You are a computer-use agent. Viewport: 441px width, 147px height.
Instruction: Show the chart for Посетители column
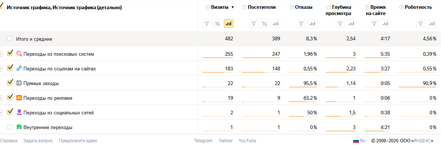[276, 24]
